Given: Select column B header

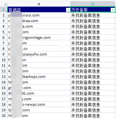Looking at the screenshot, I should 93,4.
